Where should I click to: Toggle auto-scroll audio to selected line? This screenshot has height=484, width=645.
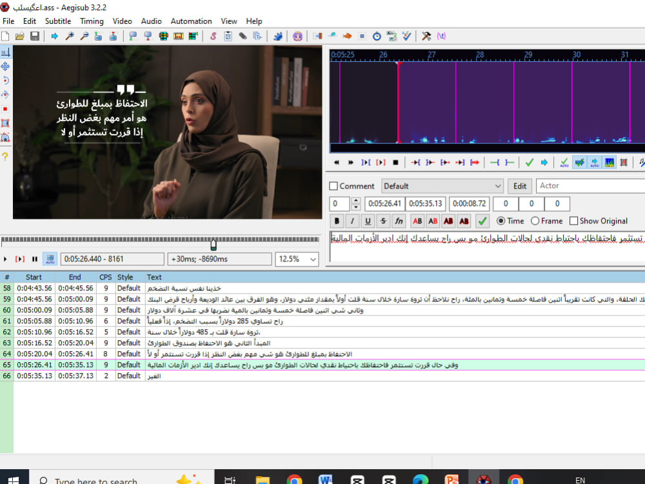coord(595,163)
